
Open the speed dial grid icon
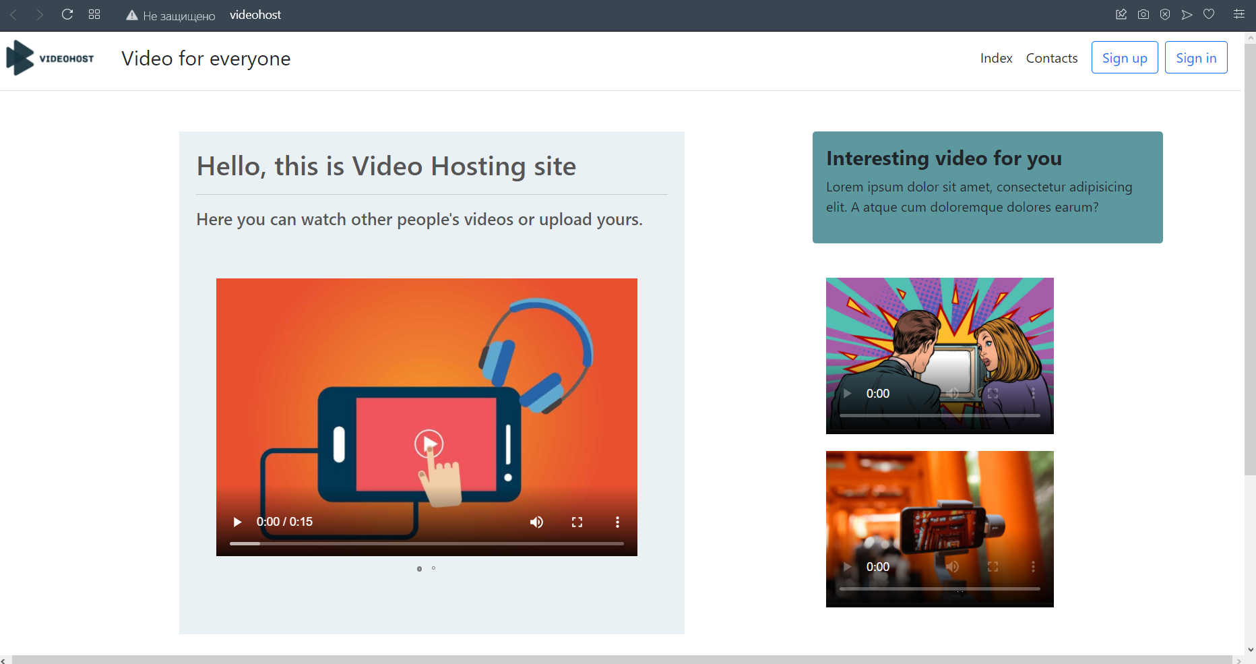[94, 14]
